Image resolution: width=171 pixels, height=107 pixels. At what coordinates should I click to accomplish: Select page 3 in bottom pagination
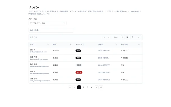point(87,87)
